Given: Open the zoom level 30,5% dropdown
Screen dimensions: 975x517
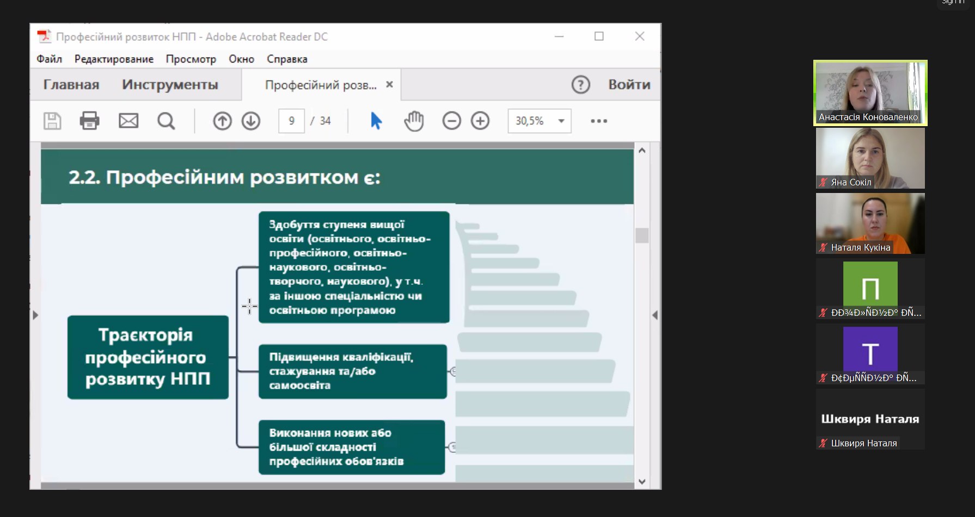Looking at the screenshot, I should coord(561,121).
